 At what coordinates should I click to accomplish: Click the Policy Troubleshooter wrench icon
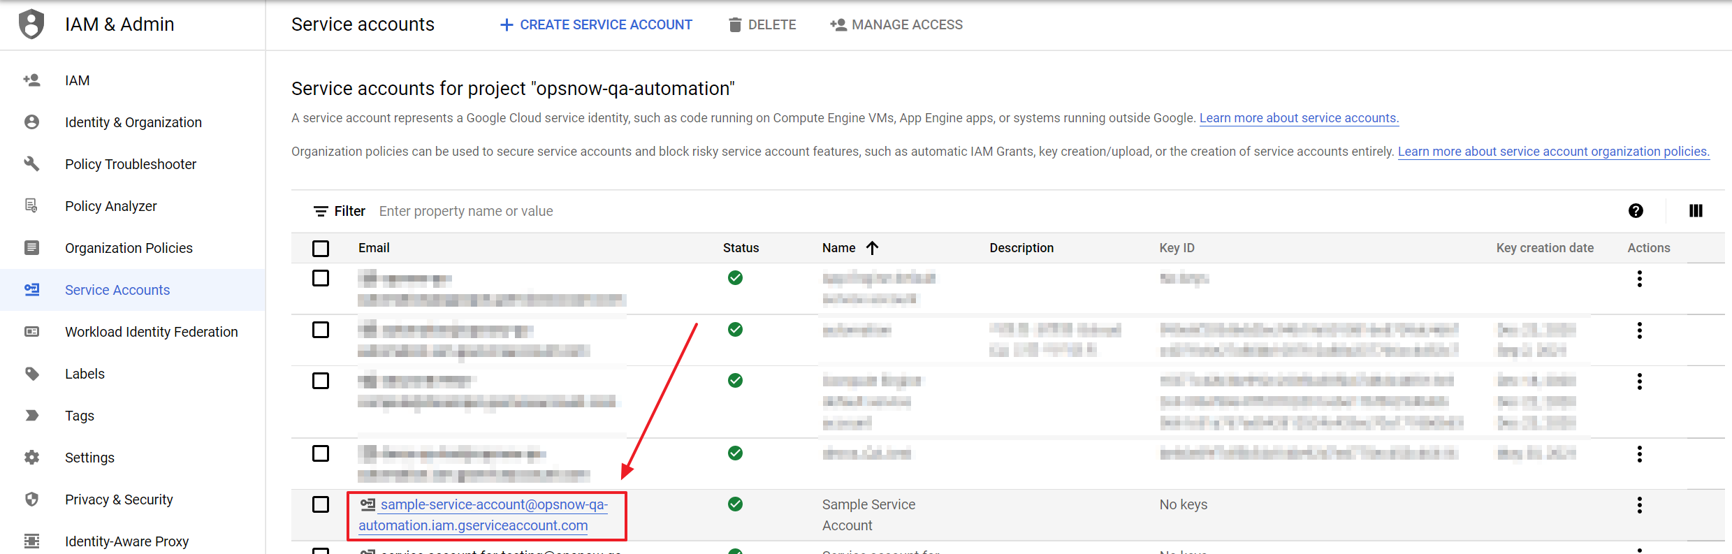pyautogui.click(x=31, y=164)
